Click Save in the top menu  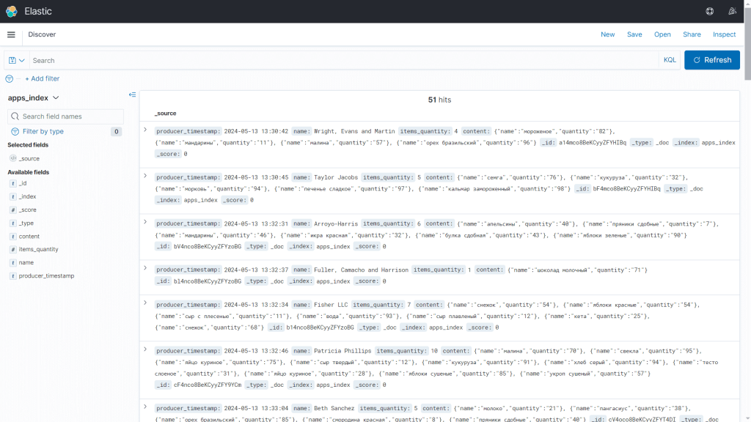click(x=634, y=34)
